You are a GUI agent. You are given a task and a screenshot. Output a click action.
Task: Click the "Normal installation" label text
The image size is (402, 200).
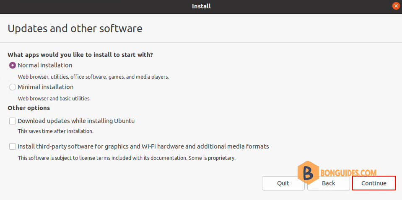coord(45,65)
